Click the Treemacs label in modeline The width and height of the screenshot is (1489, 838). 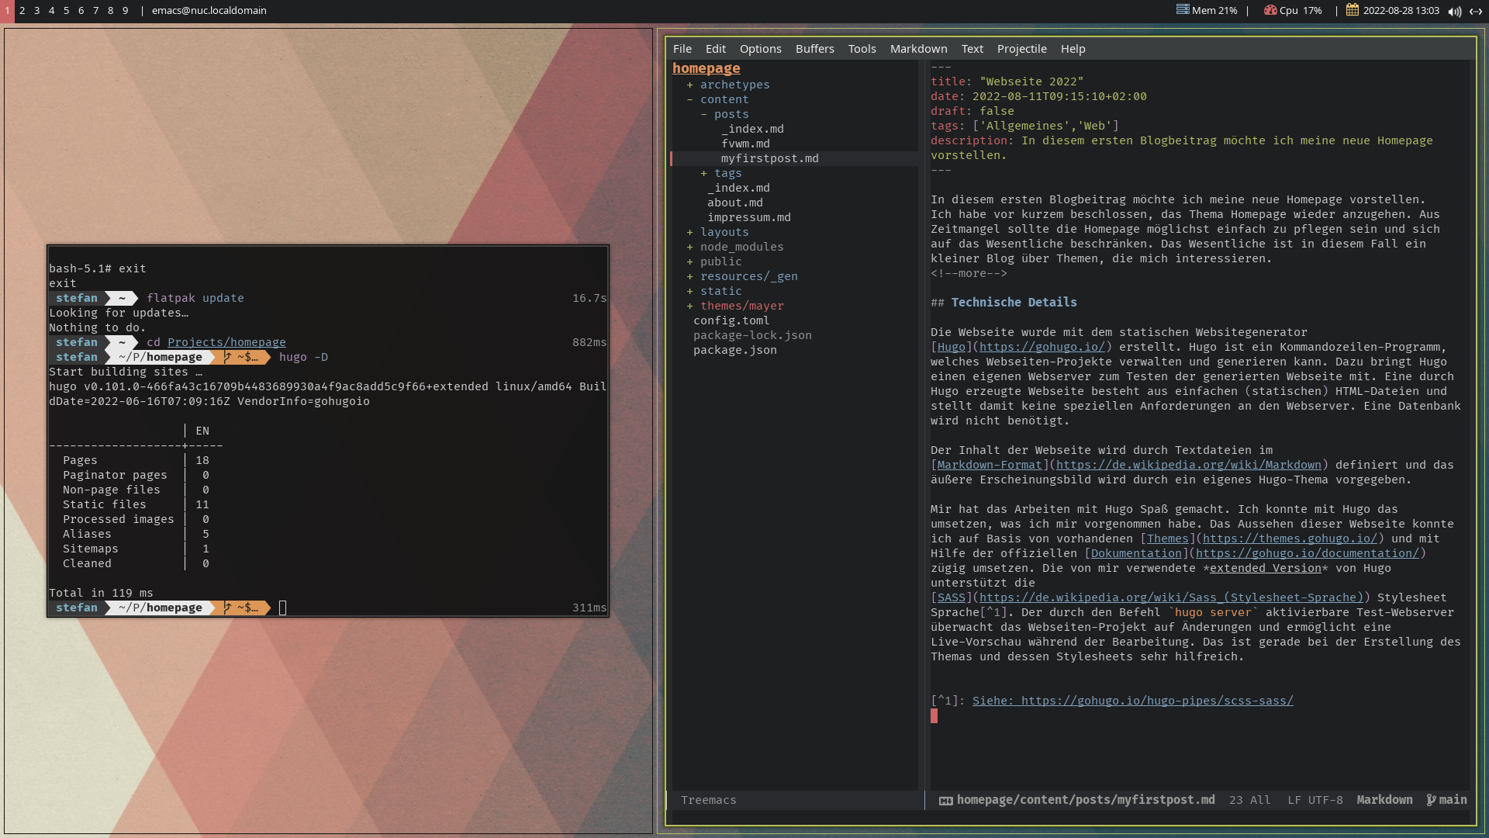point(708,800)
